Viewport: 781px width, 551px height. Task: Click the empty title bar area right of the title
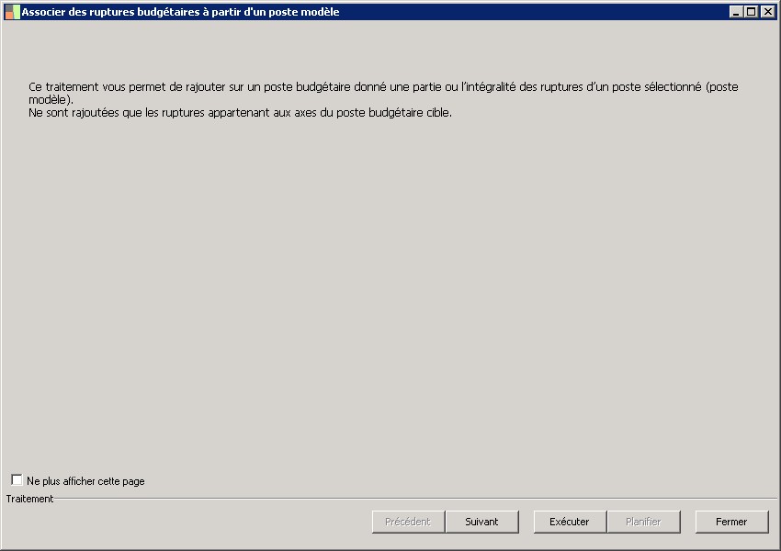[x=533, y=12]
